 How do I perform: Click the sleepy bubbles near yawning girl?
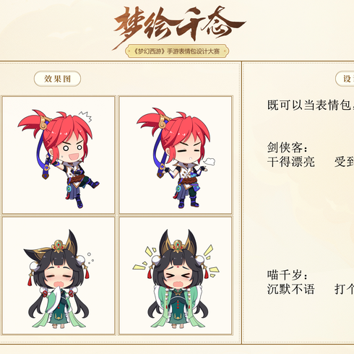[90, 259]
